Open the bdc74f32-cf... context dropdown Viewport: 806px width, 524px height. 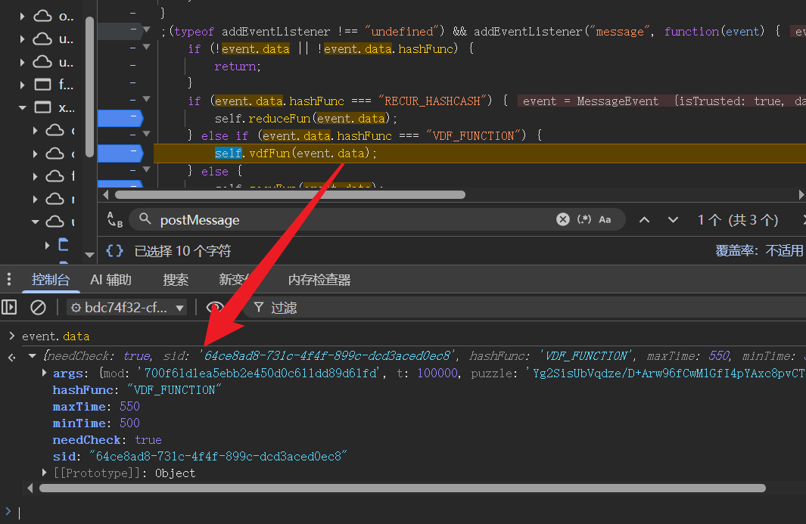tap(127, 307)
